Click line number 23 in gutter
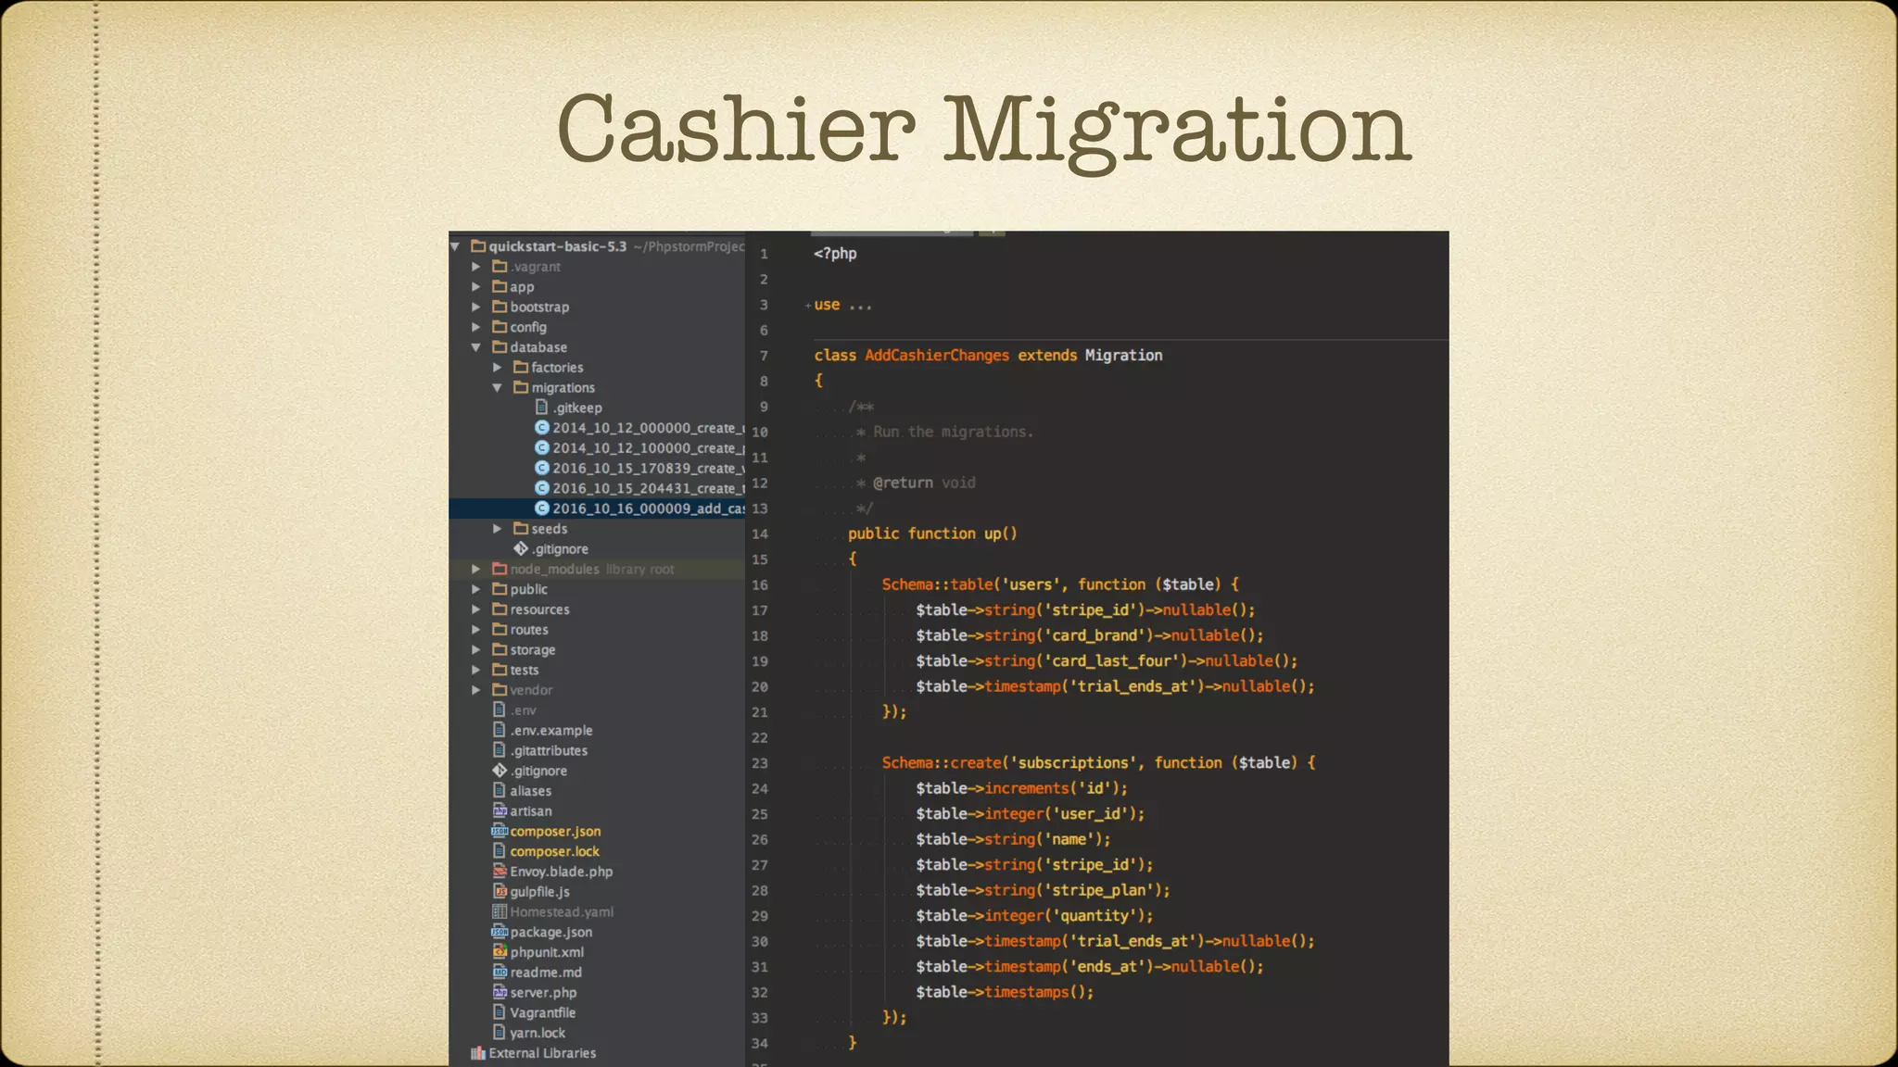Image resolution: width=1898 pixels, height=1067 pixels. click(x=760, y=763)
